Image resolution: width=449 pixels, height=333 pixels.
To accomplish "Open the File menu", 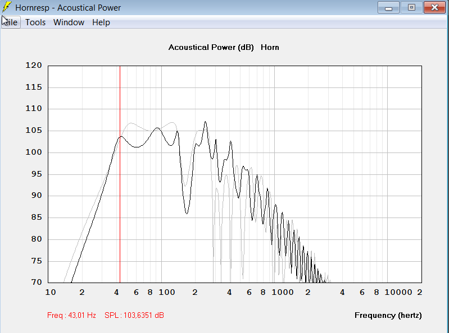I will (11, 22).
